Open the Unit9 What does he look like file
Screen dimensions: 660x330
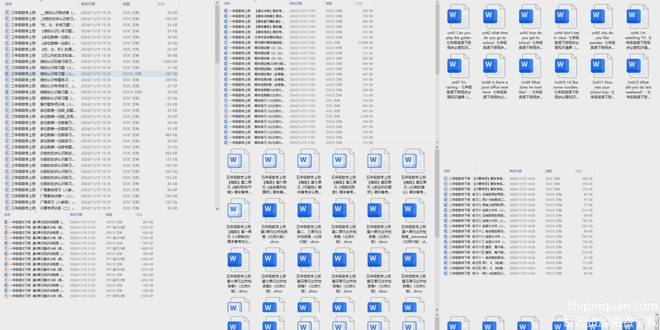coord(530,67)
